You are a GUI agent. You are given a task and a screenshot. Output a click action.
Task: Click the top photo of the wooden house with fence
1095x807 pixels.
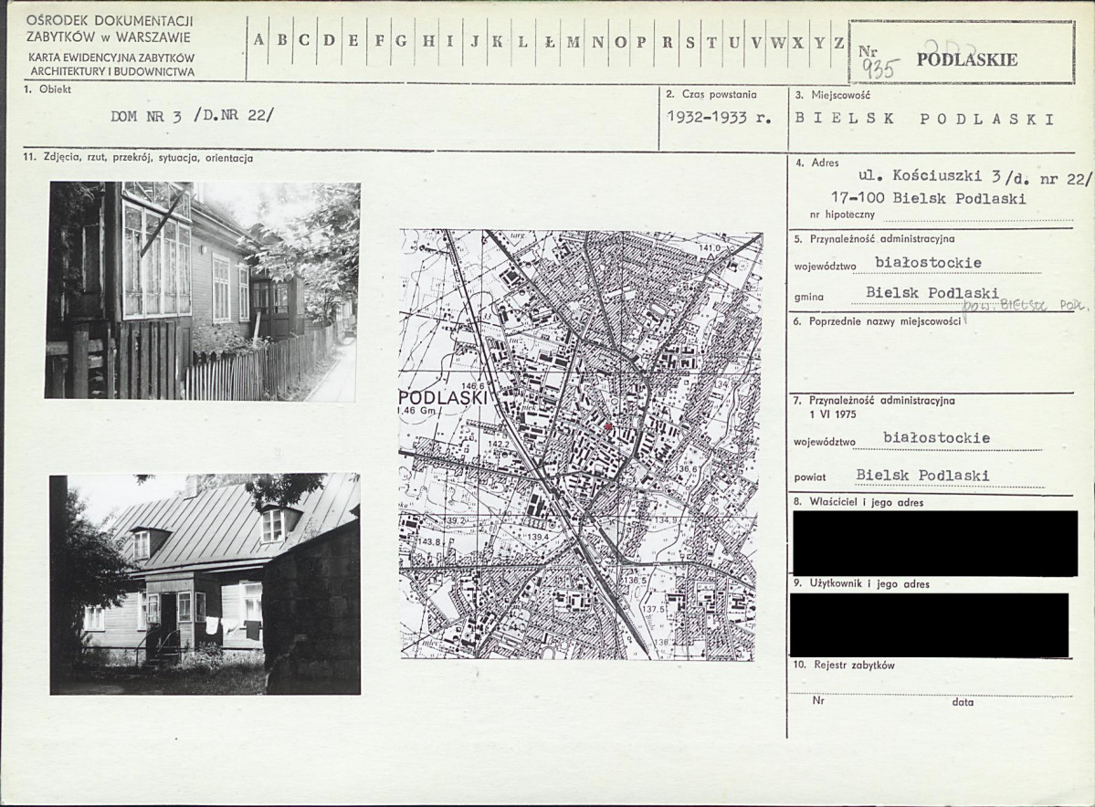tap(203, 290)
